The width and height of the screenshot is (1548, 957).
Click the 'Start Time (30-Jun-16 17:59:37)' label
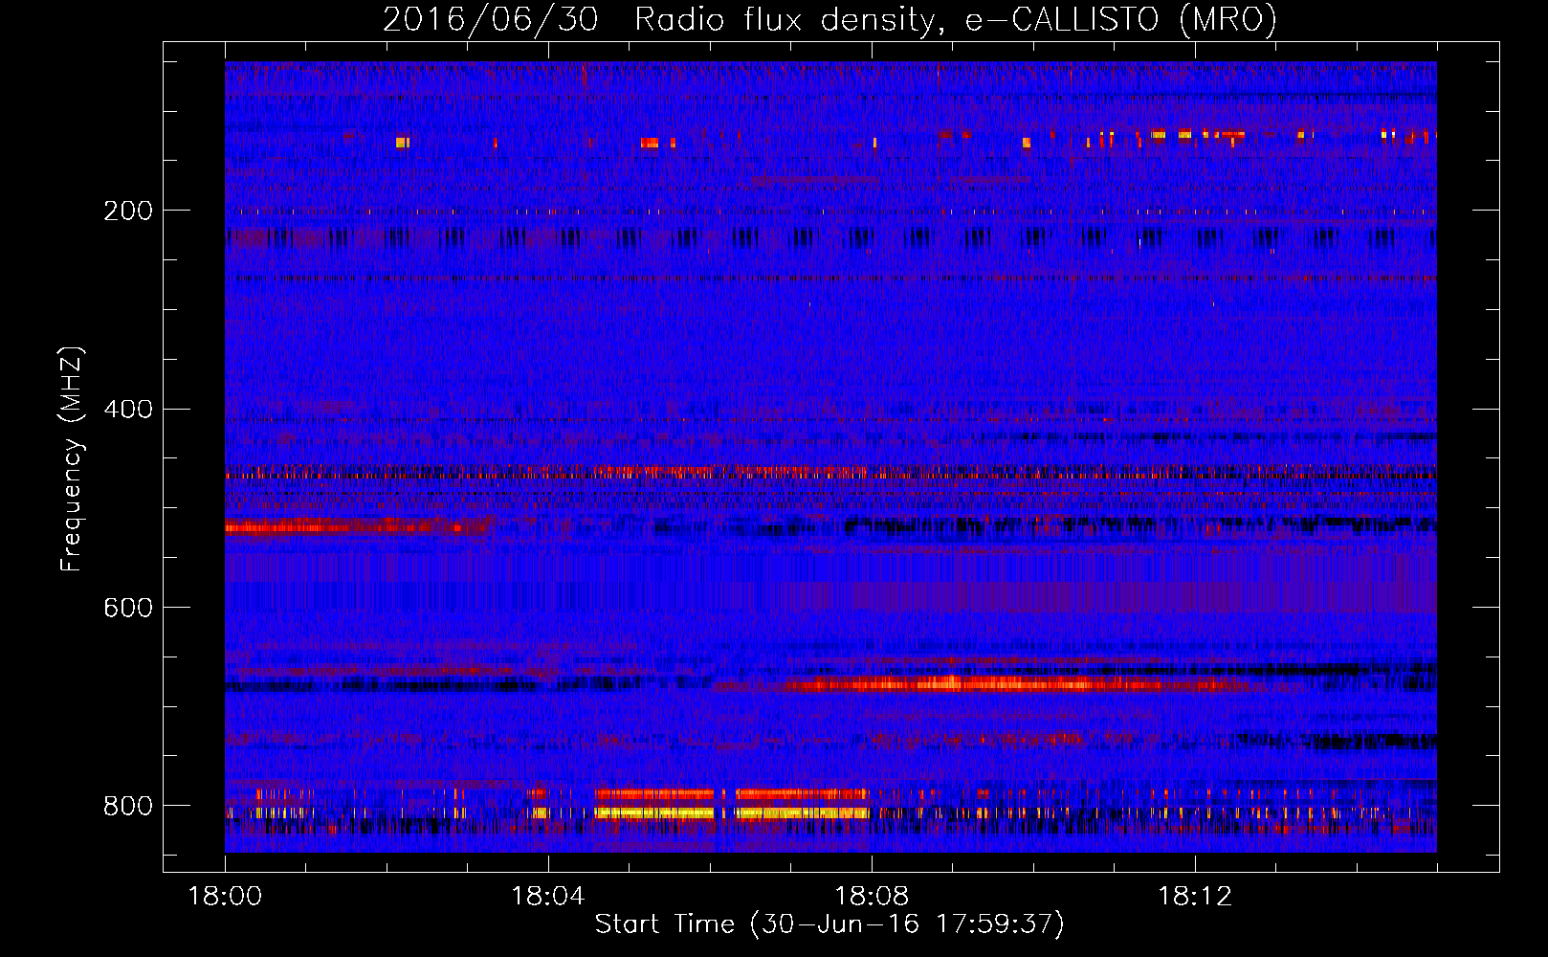[x=829, y=924]
